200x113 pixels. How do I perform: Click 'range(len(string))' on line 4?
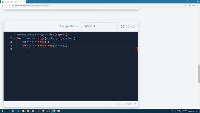(52, 46)
